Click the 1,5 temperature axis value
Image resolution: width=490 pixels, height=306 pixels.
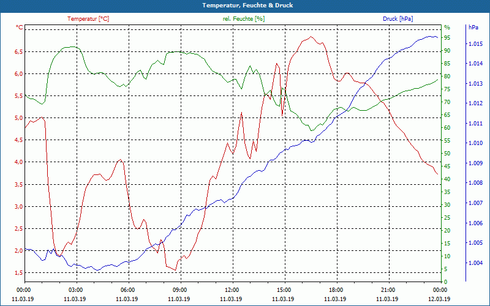(19, 273)
